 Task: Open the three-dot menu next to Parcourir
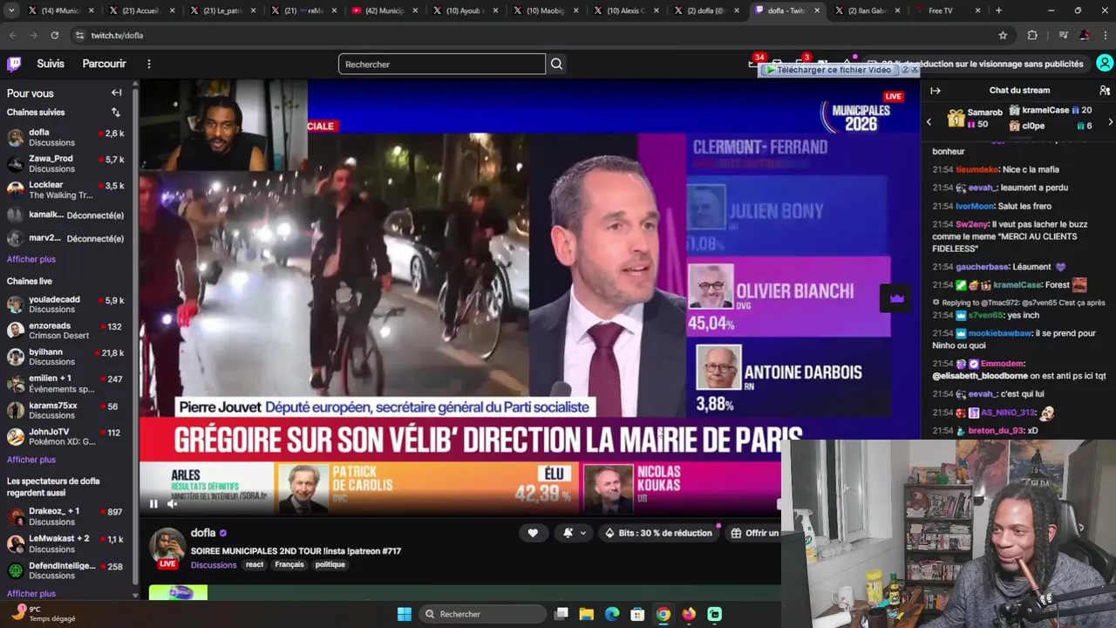[149, 64]
